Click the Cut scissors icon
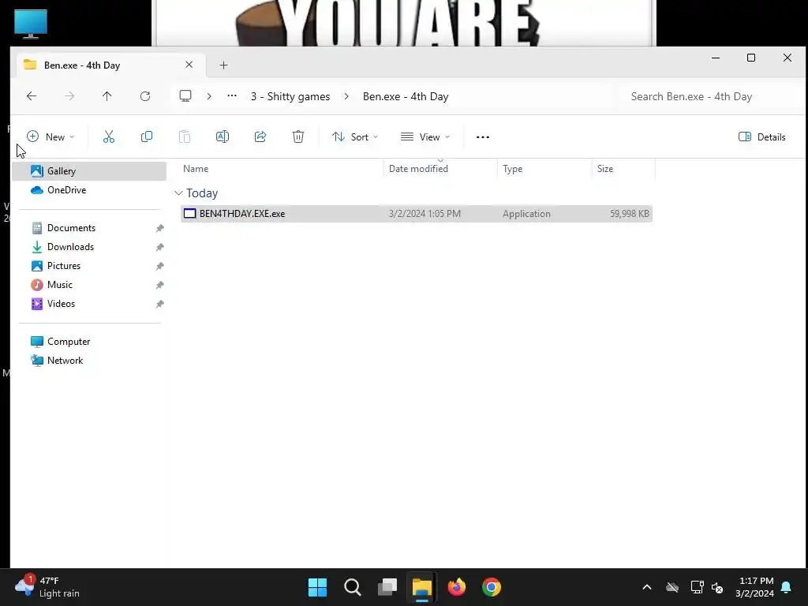Screen dimensions: 808x606 click(108, 137)
